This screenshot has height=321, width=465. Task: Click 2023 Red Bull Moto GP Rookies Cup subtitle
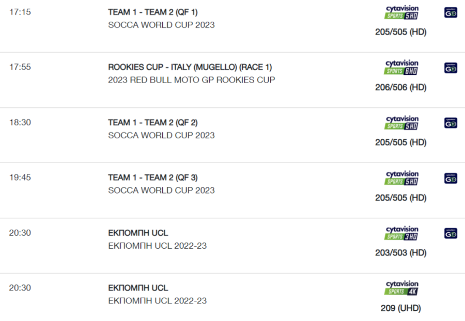[192, 80]
